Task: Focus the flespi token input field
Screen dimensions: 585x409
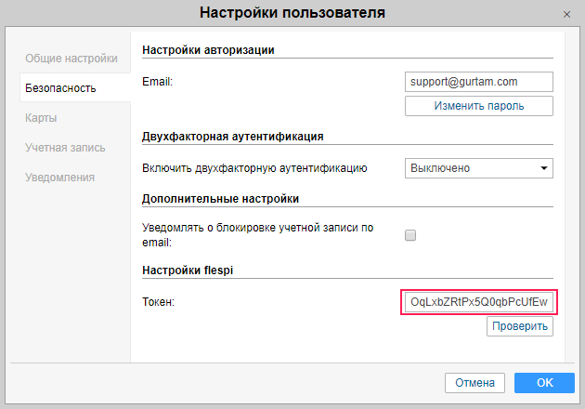Action: [x=479, y=302]
